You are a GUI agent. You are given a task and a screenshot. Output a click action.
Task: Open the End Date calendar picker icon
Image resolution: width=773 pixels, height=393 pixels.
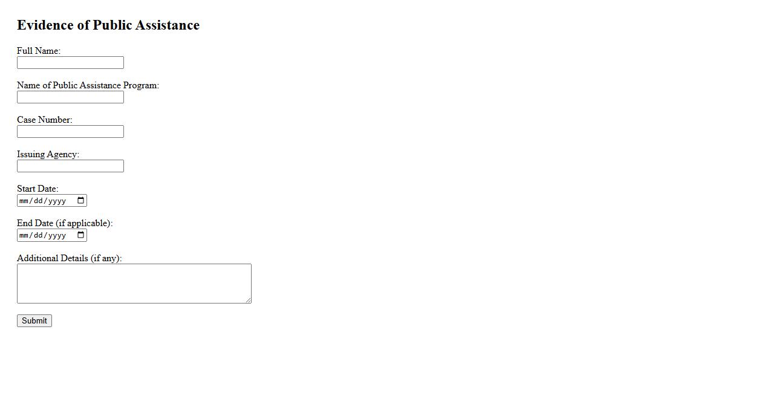(x=81, y=235)
